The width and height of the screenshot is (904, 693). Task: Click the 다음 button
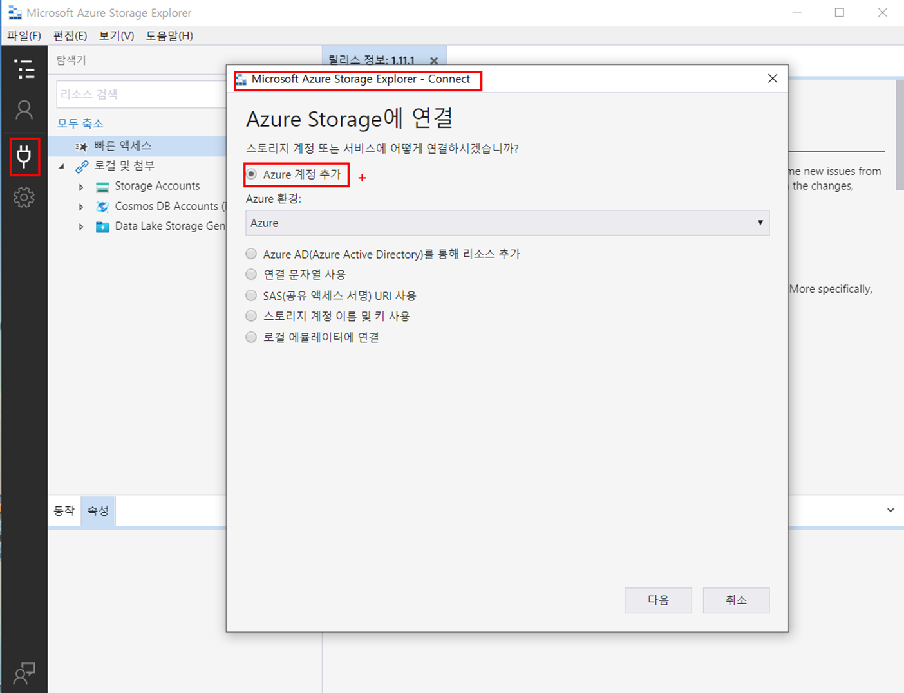pyautogui.click(x=658, y=600)
